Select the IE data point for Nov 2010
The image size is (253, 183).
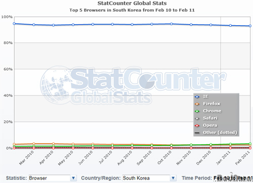(x=191, y=25)
